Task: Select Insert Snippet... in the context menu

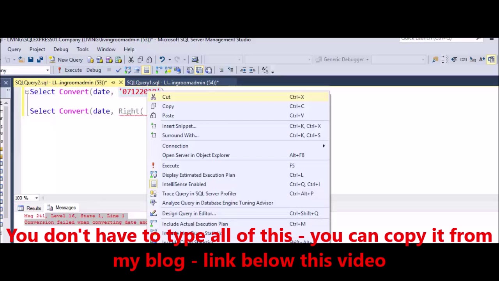Action: click(239, 126)
